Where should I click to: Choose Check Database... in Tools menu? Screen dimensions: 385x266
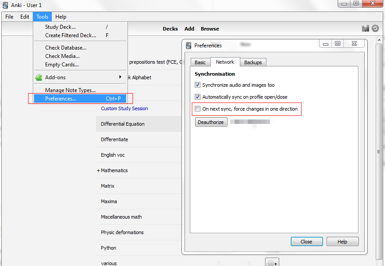pos(65,48)
